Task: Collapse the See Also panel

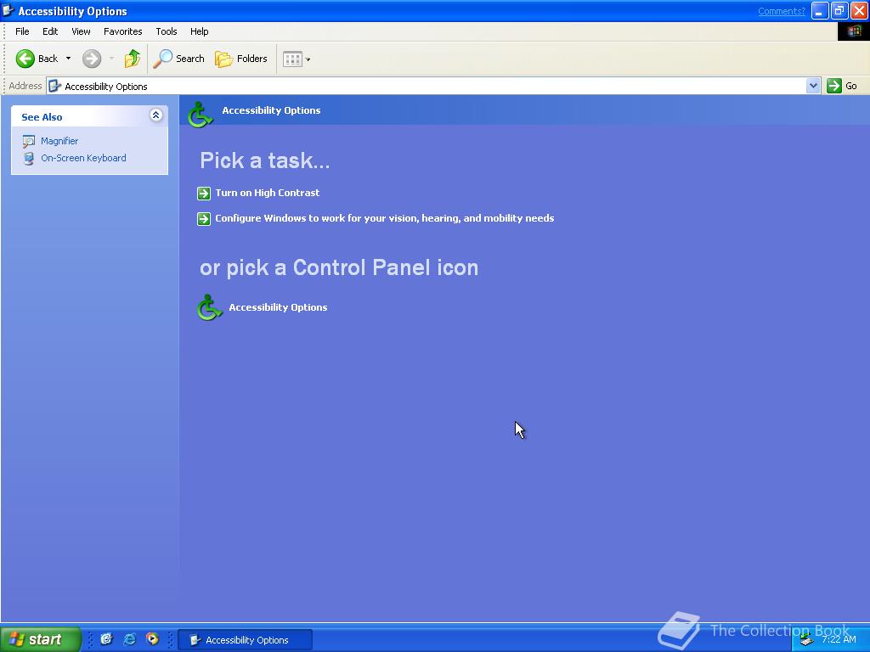Action: tap(156, 115)
